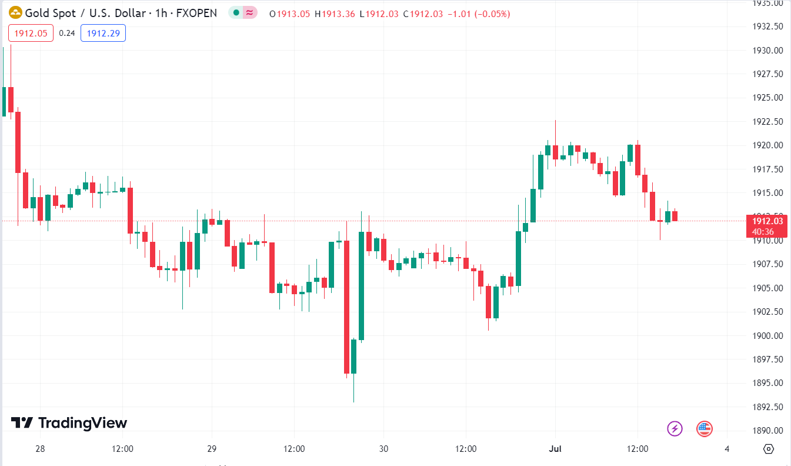
Task: Open chart settings hexagon icon
Action: (x=768, y=449)
